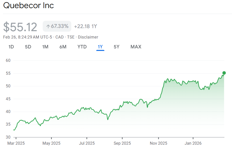Click the Mar 2025 axis label
Image resolution: width=232 pixels, height=150 pixels.
pyautogui.click(x=16, y=143)
